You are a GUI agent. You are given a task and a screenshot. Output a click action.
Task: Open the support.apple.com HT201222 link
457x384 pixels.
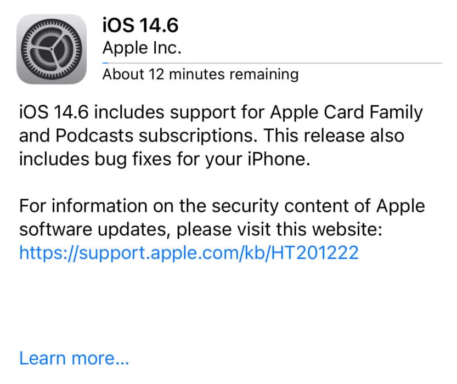(189, 252)
